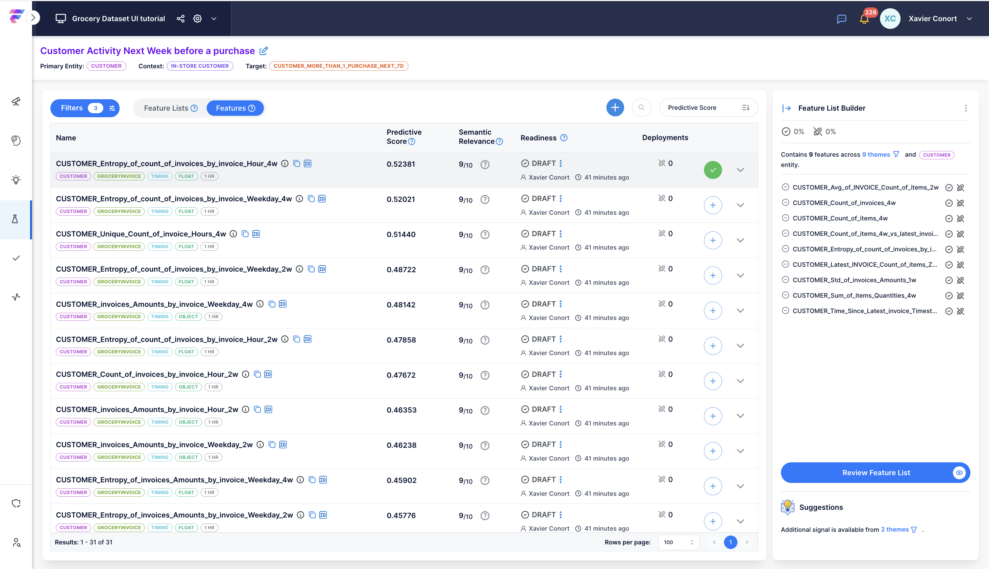The width and height of the screenshot is (989, 569).
Task: Click the XC user avatar
Action: (x=890, y=19)
